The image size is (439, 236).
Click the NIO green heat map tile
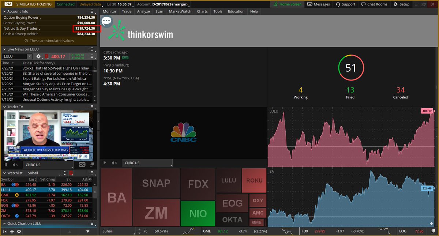[x=198, y=213]
